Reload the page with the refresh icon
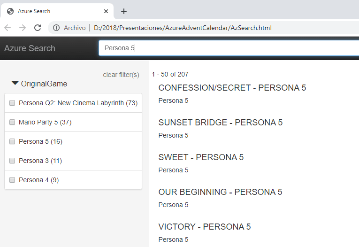This screenshot has height=247, width=359. point(38,28)
